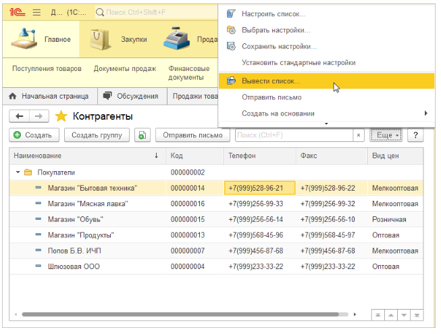This screenshot has height=334, width=441.
Task: Click the Создать группу button
Action: tap(97, 135)
